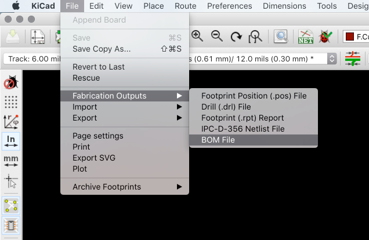Toggle footprint ratsnest icon
369x240 pixels.
[x=11, y=226]
